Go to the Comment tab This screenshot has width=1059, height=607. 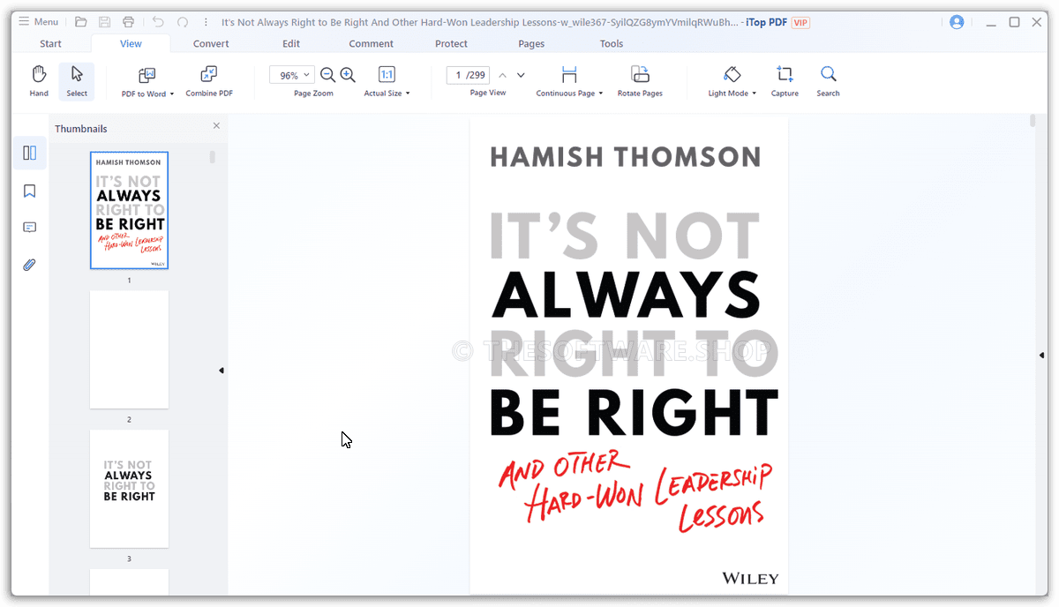(372, 43)
